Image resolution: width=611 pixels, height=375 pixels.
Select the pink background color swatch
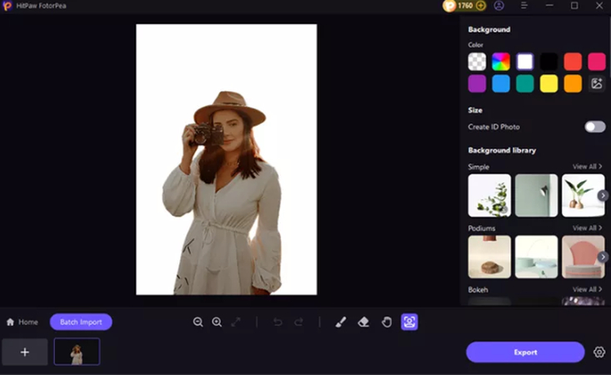click(x=597, y=62)
